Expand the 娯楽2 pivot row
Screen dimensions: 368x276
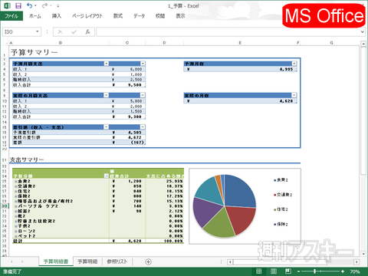coord(16,212)
